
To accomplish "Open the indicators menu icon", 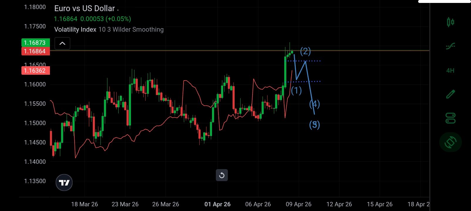I will [x=450, y=46].
